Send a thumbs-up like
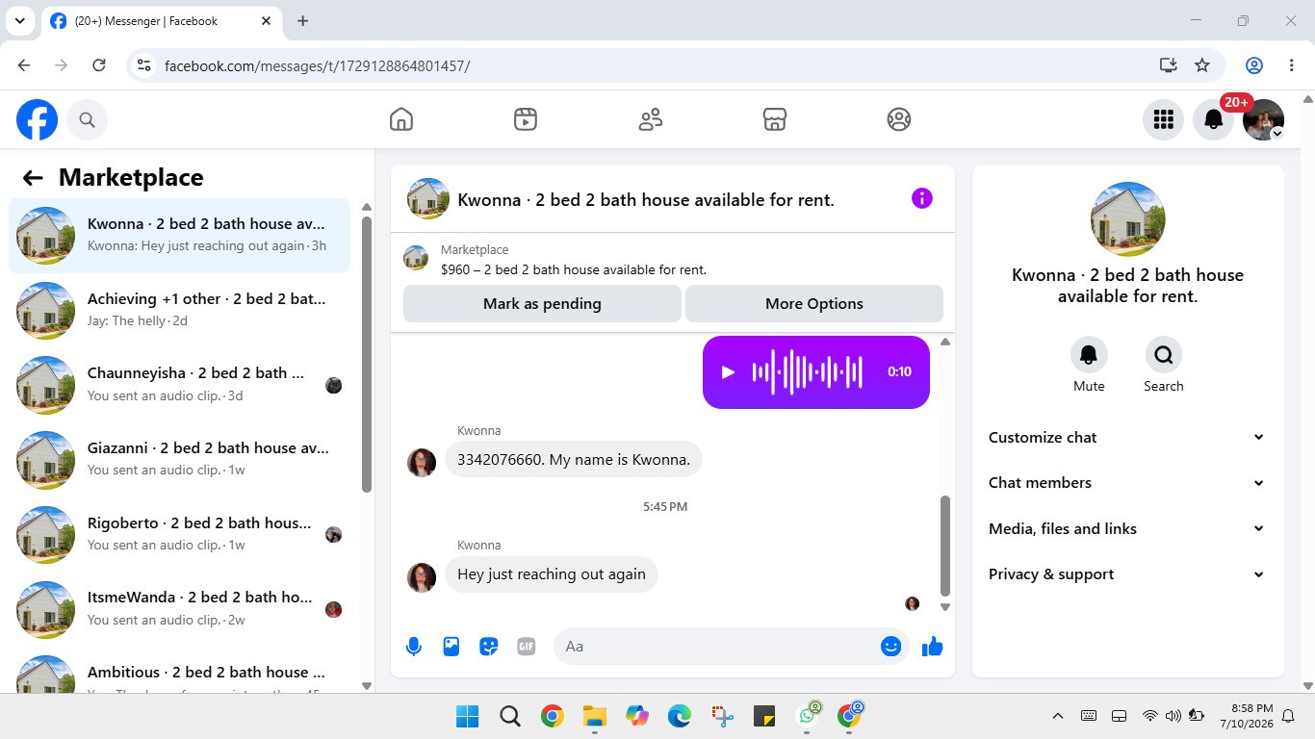Image resolution: width=1315 pixels, height=739 pixels. (x=932, y=647)
